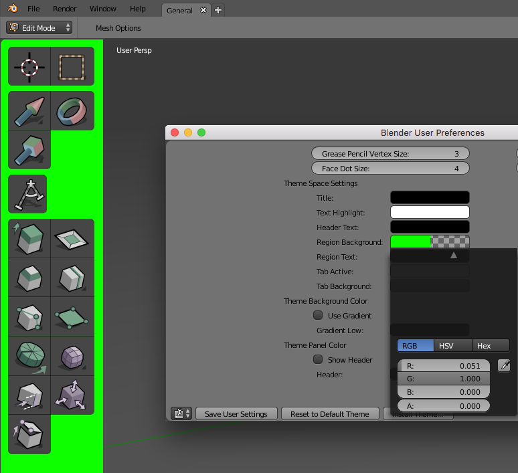
Task: Click the G channel slider
Action: point(443,379)
